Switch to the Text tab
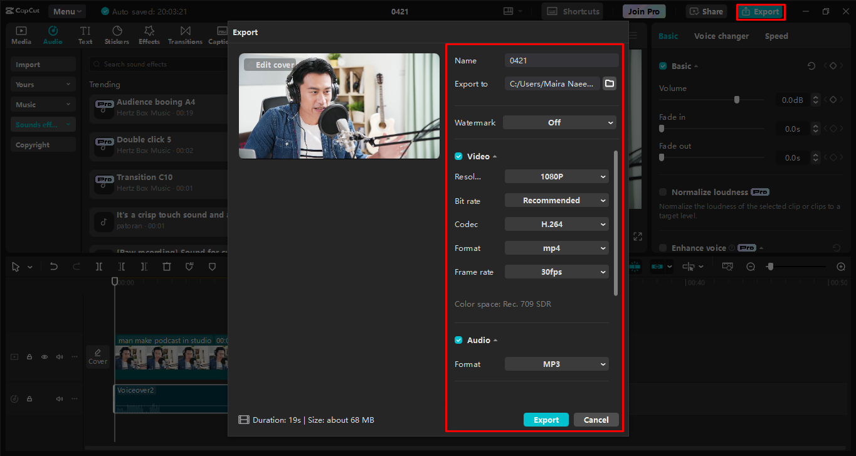856x456 pixels. pyautogui.click(x=85, y=35)
